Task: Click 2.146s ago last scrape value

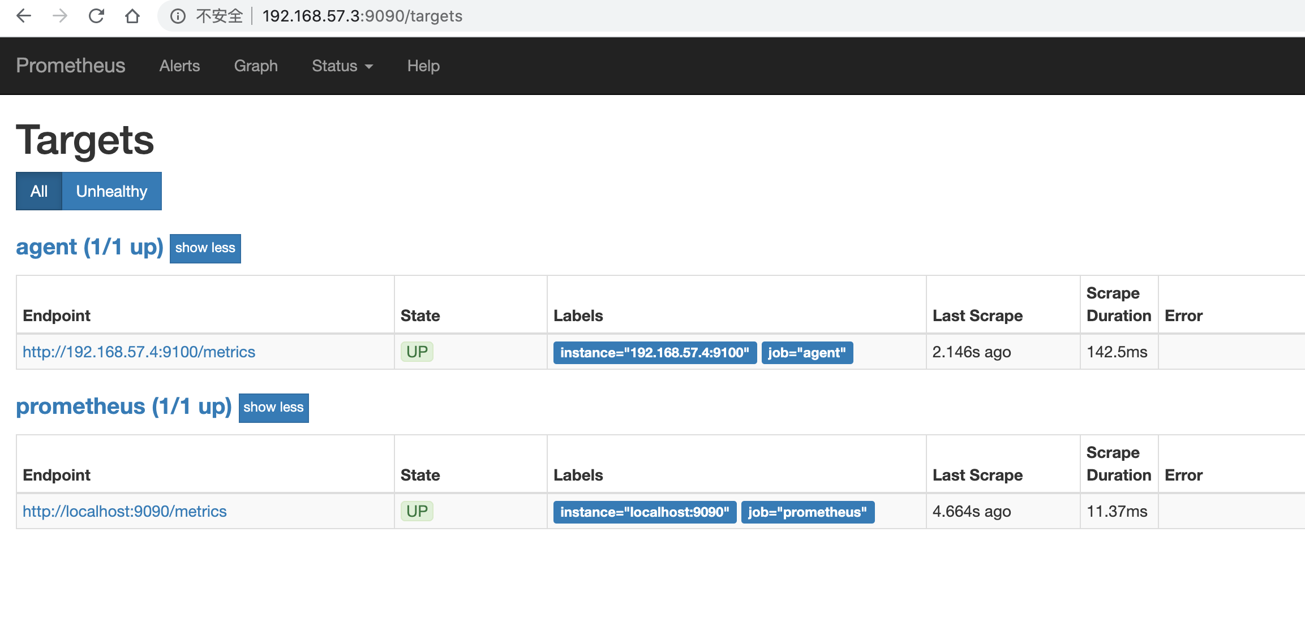Action: click(972, 352)
